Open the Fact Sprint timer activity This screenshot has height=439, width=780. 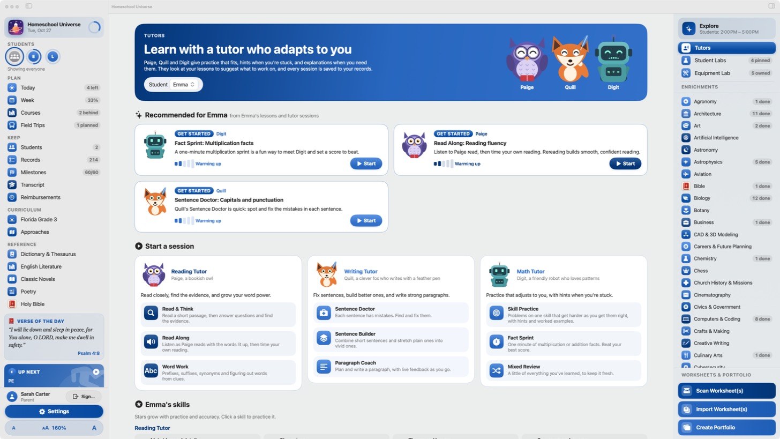pyautogui.click(x=564, y=344)
